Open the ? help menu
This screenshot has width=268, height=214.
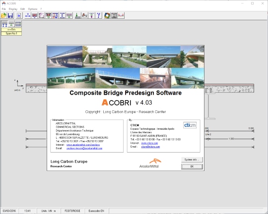tap(41, 9)
